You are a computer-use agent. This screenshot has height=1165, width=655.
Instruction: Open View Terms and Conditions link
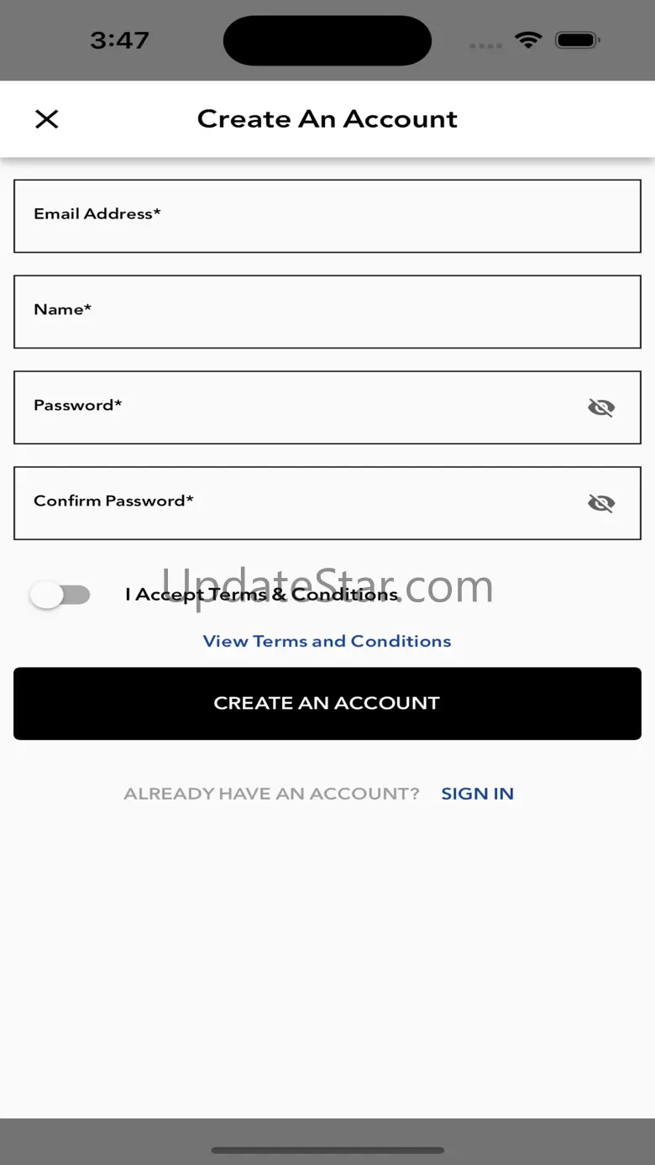coord(327,642)
